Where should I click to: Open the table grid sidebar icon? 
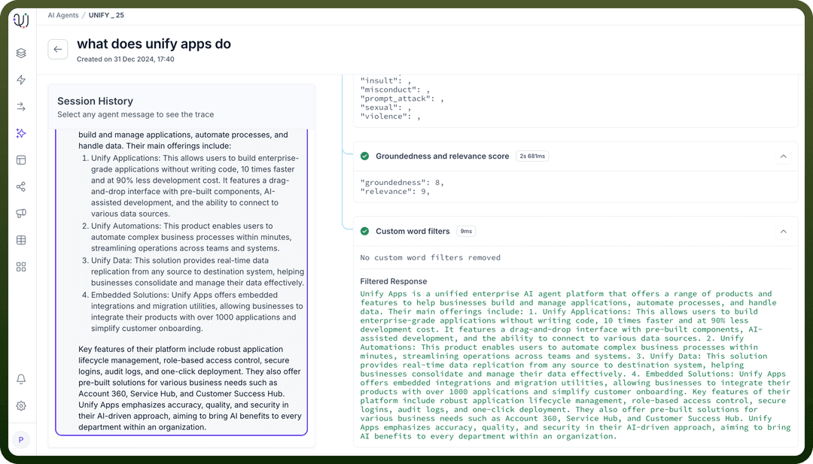coord(21,240)
